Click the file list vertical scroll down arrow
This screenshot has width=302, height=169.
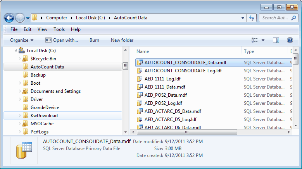tap(296, 126)
